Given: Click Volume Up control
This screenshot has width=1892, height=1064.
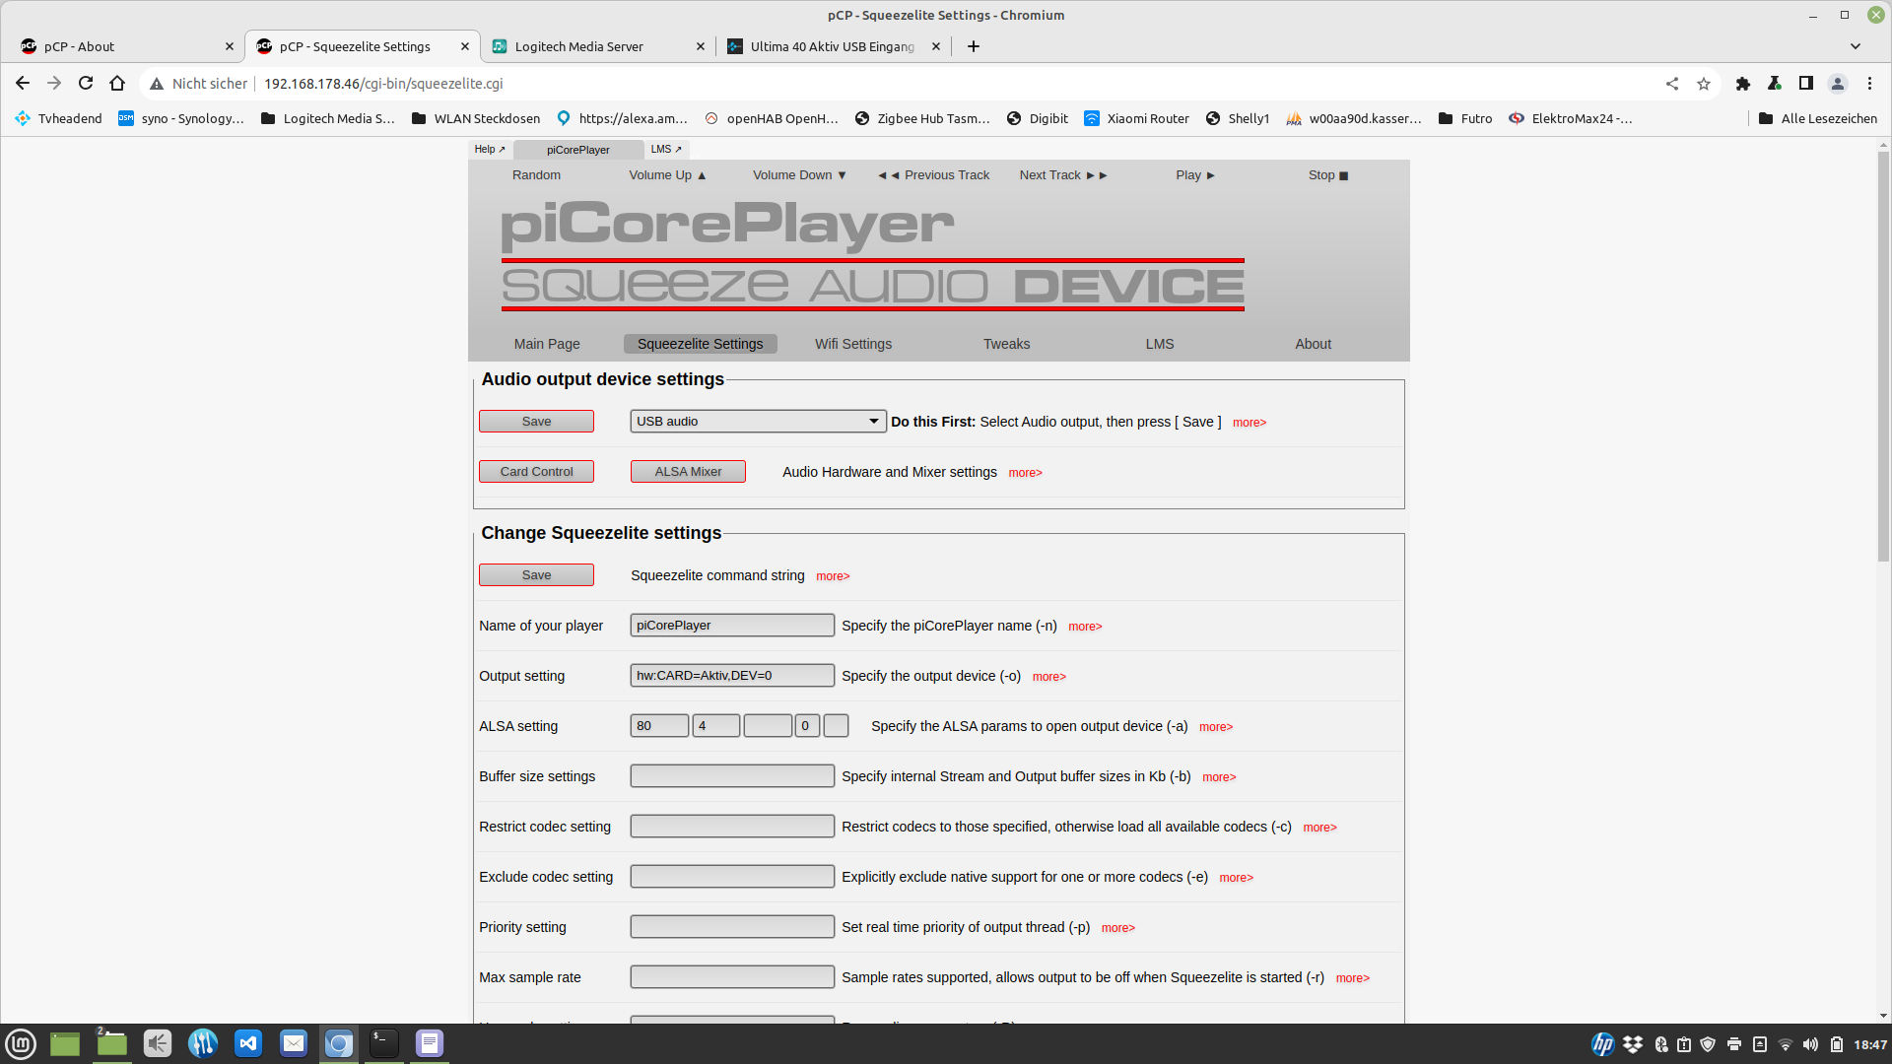Looking at the screenshot, I should (x=667, y=175).
